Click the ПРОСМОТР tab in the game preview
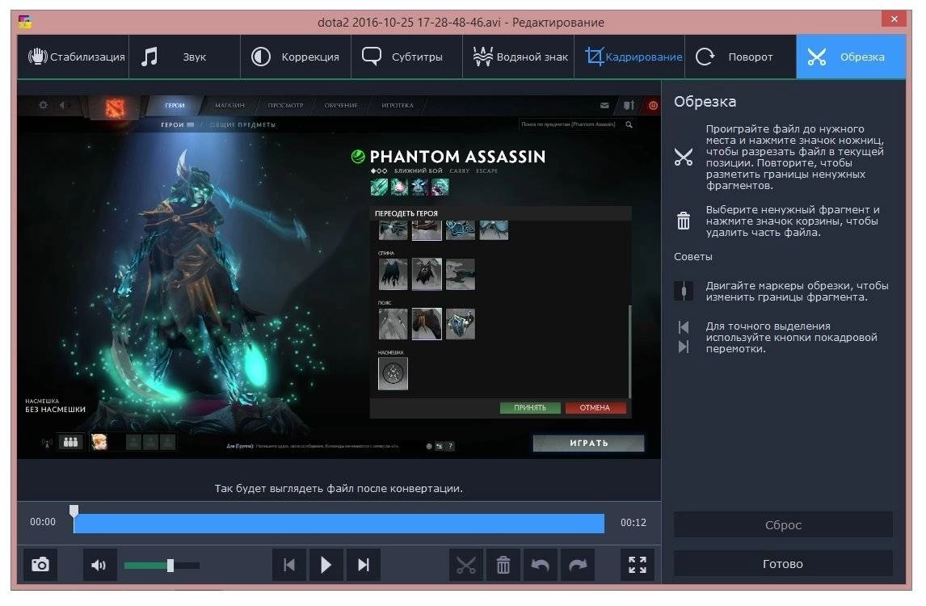The image size is (926, 606). (x=285, y=105)
